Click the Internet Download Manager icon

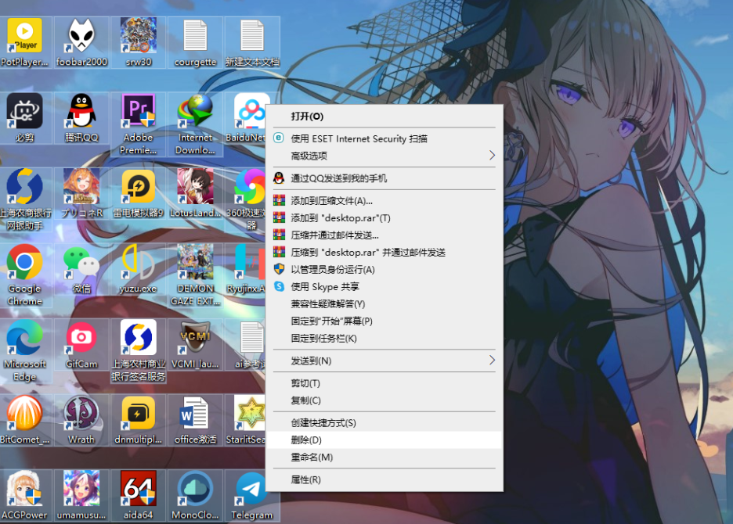[x=196, y=124]
